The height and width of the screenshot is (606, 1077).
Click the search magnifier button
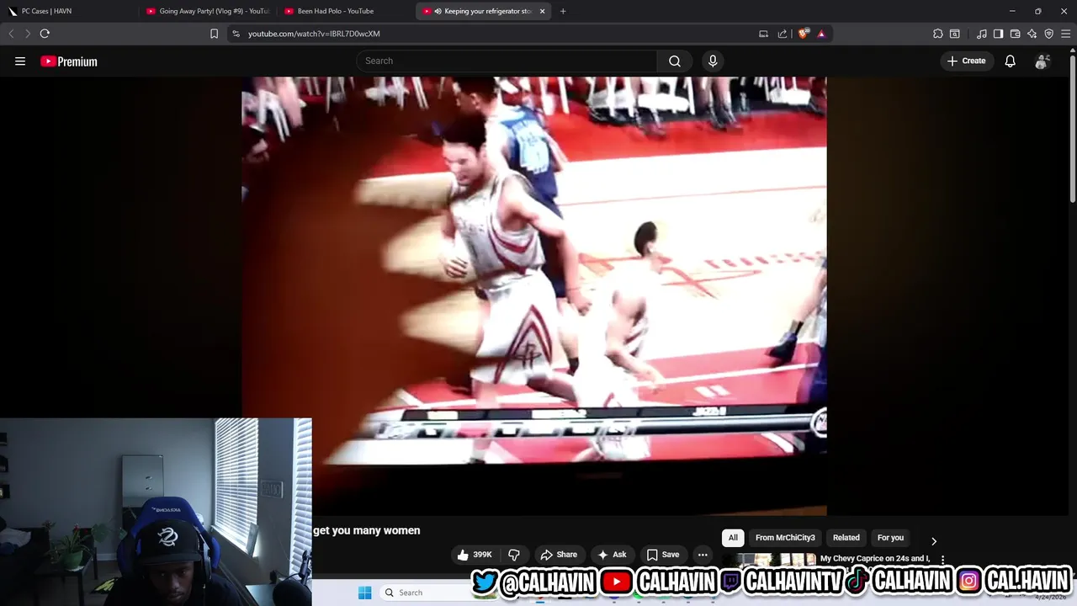[675, 61]
